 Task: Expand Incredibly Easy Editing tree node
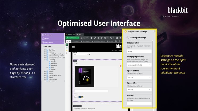[45, 54]
